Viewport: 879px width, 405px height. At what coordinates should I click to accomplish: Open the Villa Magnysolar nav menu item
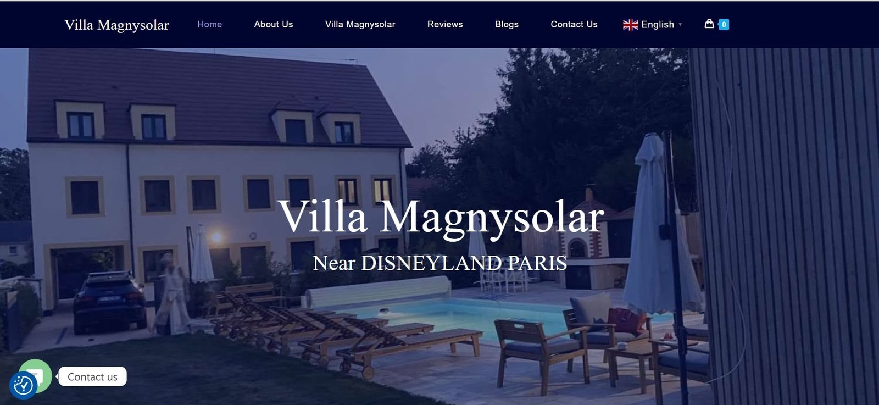coord(360,24)
